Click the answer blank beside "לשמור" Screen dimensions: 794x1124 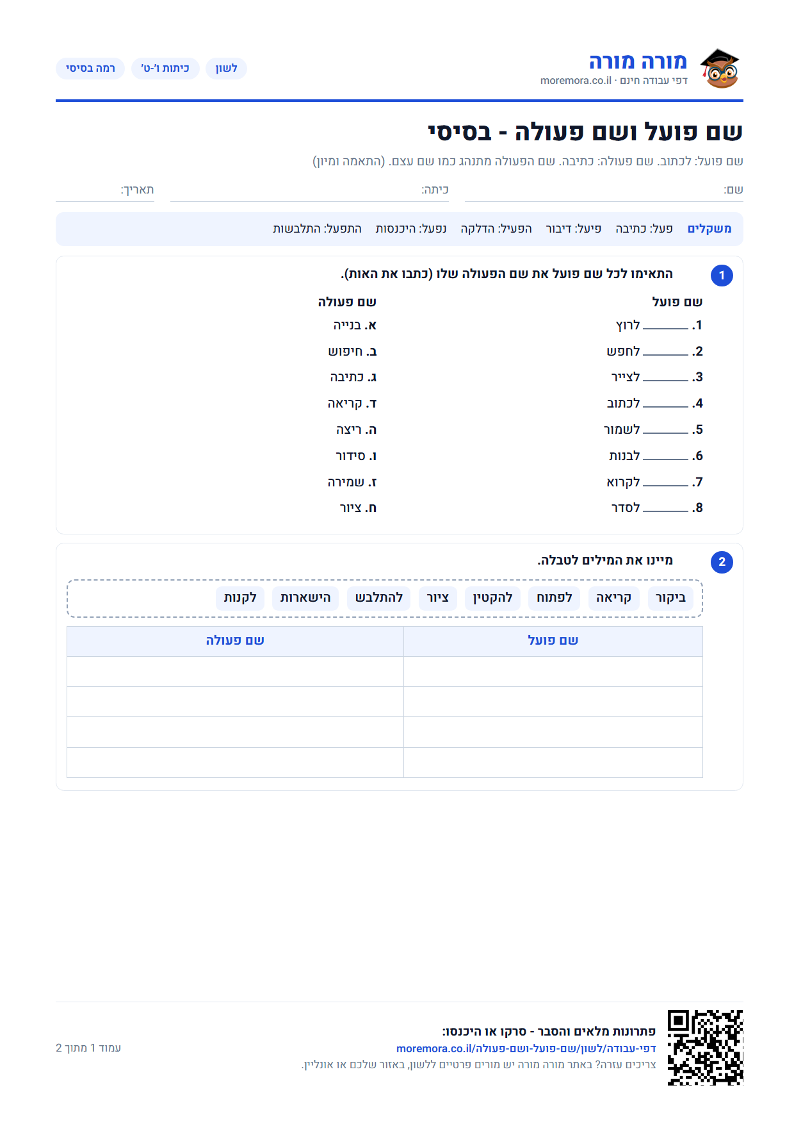[665, 431]
